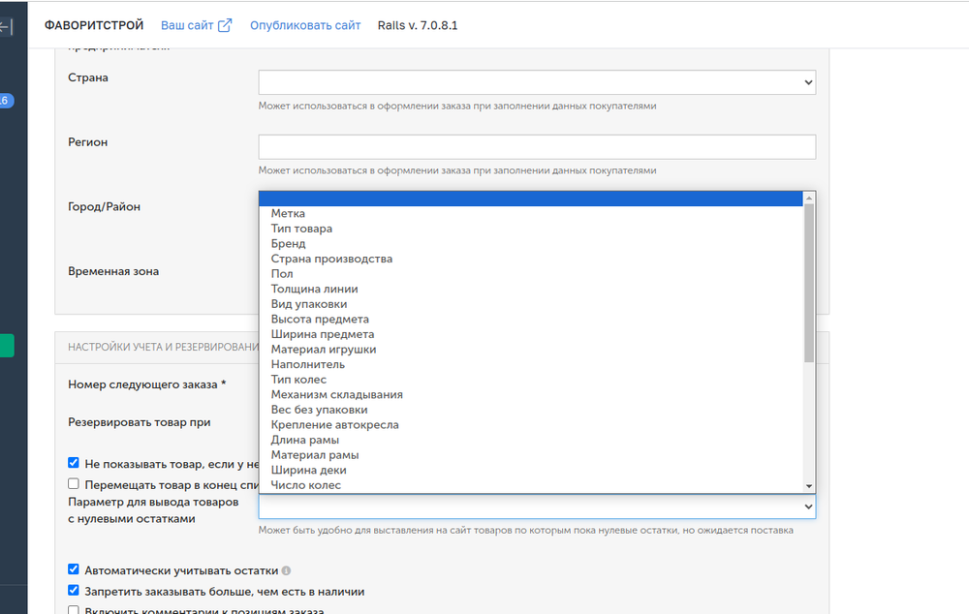This screenshot has width=969, height=614.
Task: Click 'Опубликовать сайт' link
Action: click(305, 25)
